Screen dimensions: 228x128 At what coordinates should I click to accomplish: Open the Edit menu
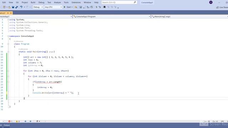[4, 2]
